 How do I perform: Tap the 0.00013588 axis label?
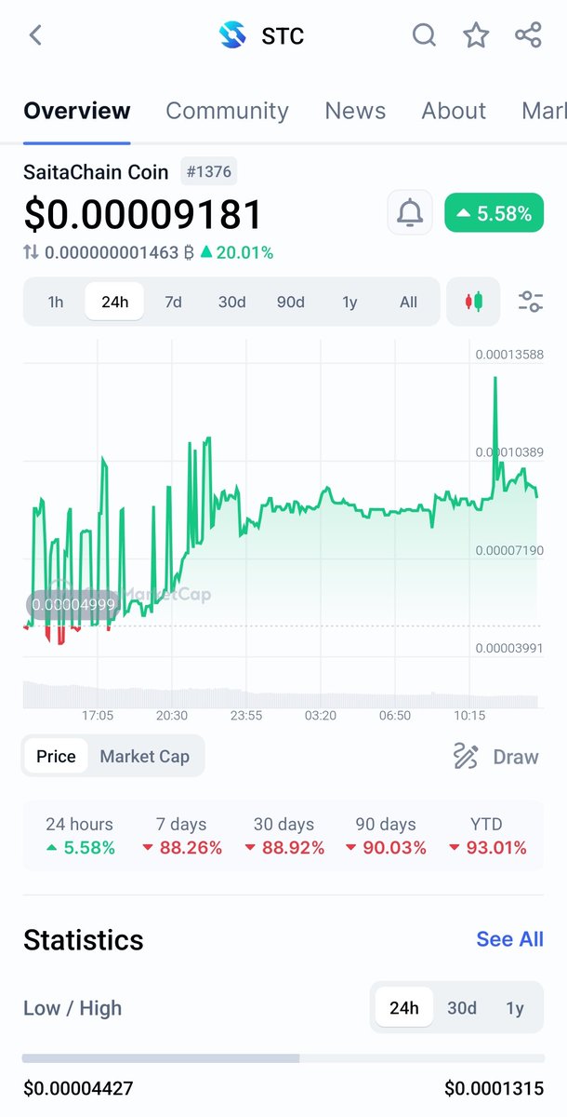coord(509,354)
